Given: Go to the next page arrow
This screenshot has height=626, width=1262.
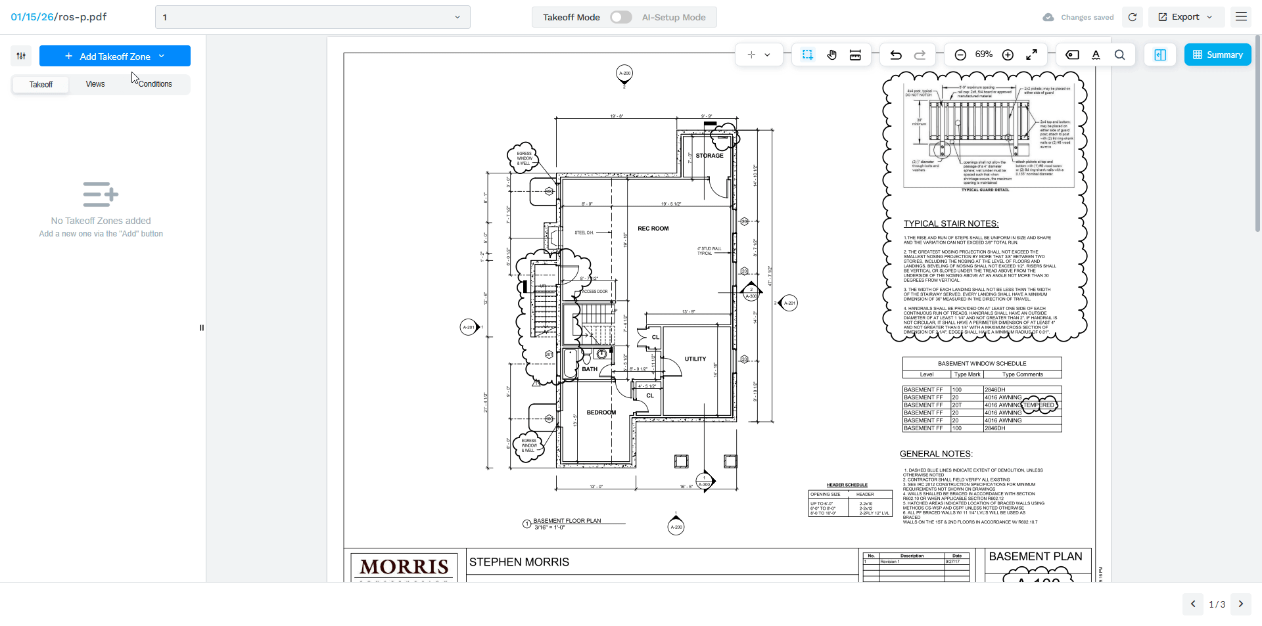Looking at the screenshot, I should pos(1240,604).
